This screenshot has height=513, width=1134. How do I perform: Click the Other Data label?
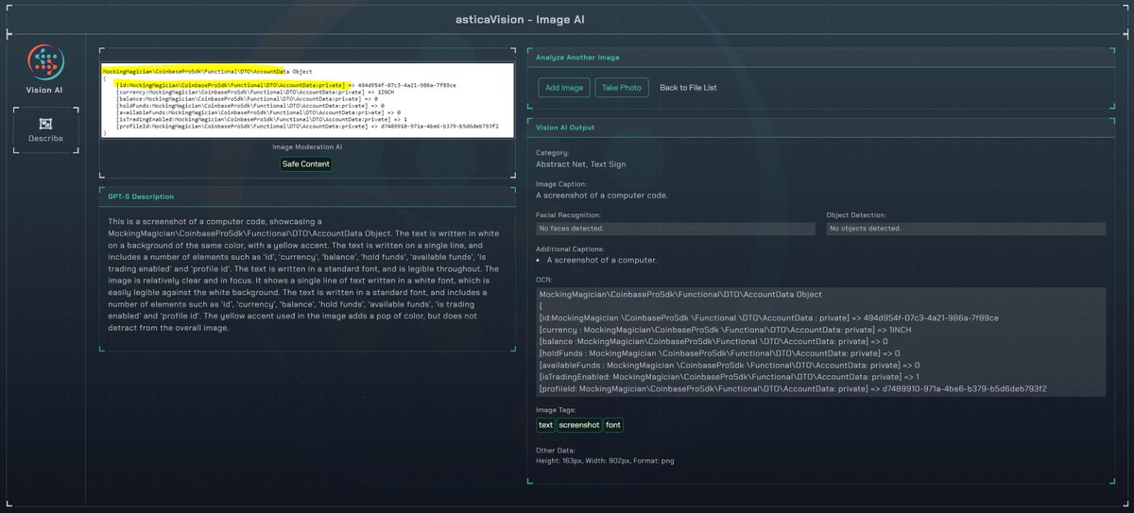click(555, 451)
